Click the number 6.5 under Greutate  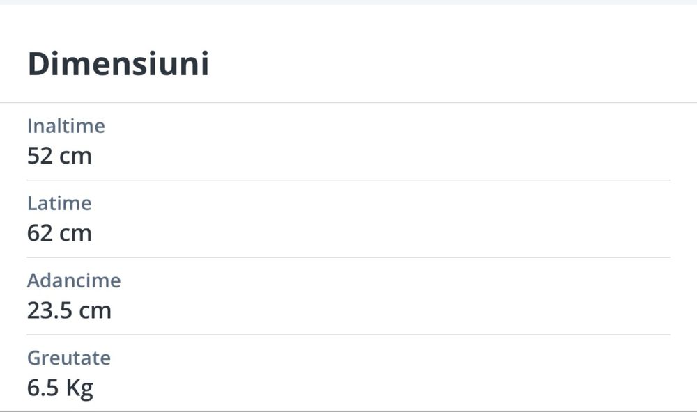coord(43,388)
